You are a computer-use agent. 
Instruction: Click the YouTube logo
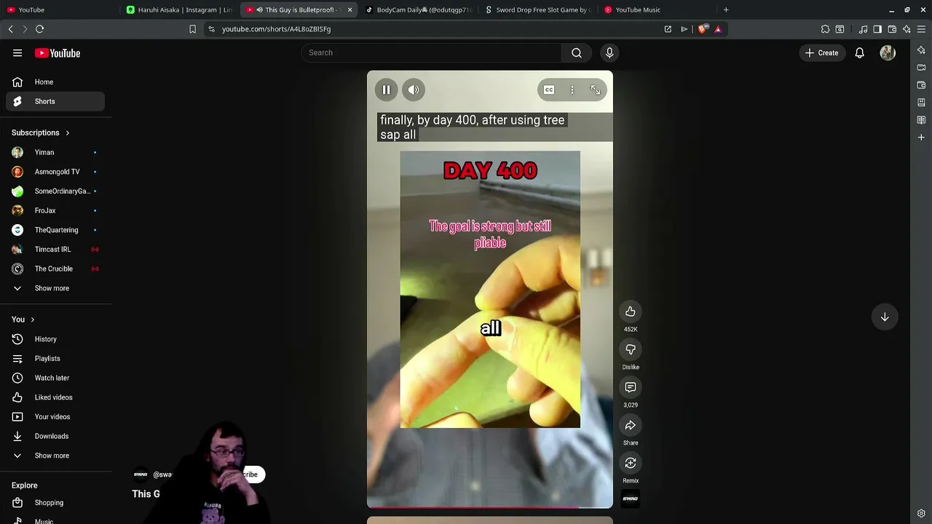(x=58, y=53)
